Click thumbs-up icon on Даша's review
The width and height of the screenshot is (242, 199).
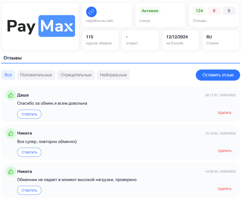11,95
